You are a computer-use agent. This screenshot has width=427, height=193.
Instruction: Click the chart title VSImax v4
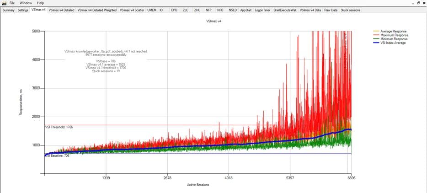[213, 21]
